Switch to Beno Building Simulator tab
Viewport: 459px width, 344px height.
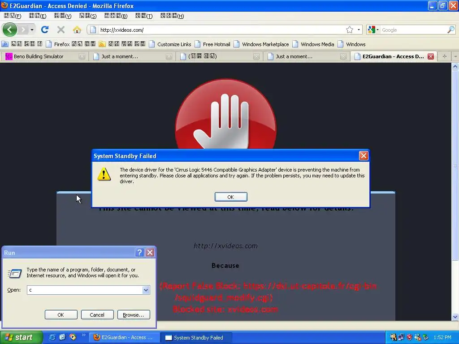point(44,56)
